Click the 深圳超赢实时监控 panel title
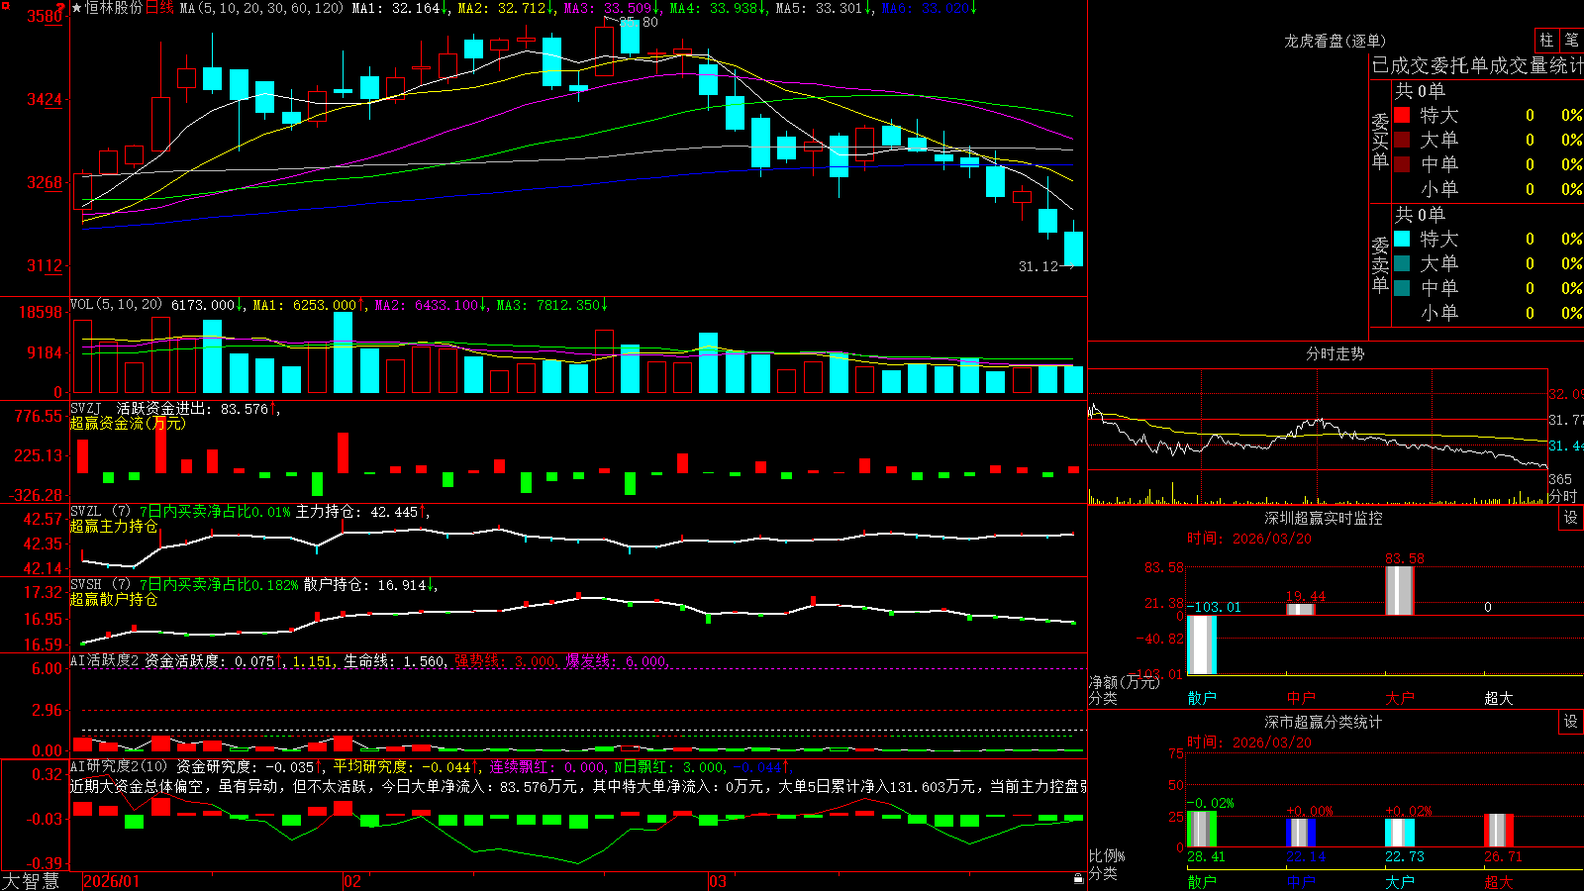The image size is (1584, 891). (x=1323, y=518)
